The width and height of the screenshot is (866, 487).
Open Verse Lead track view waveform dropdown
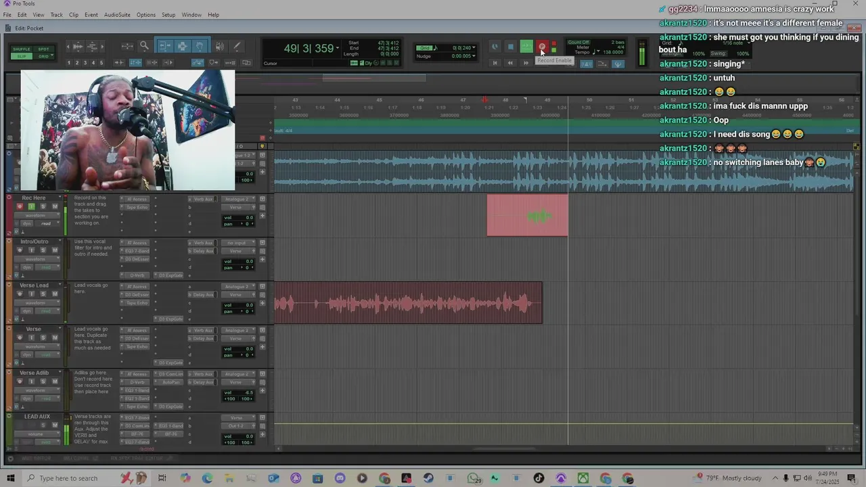click(x=37, y=302)
